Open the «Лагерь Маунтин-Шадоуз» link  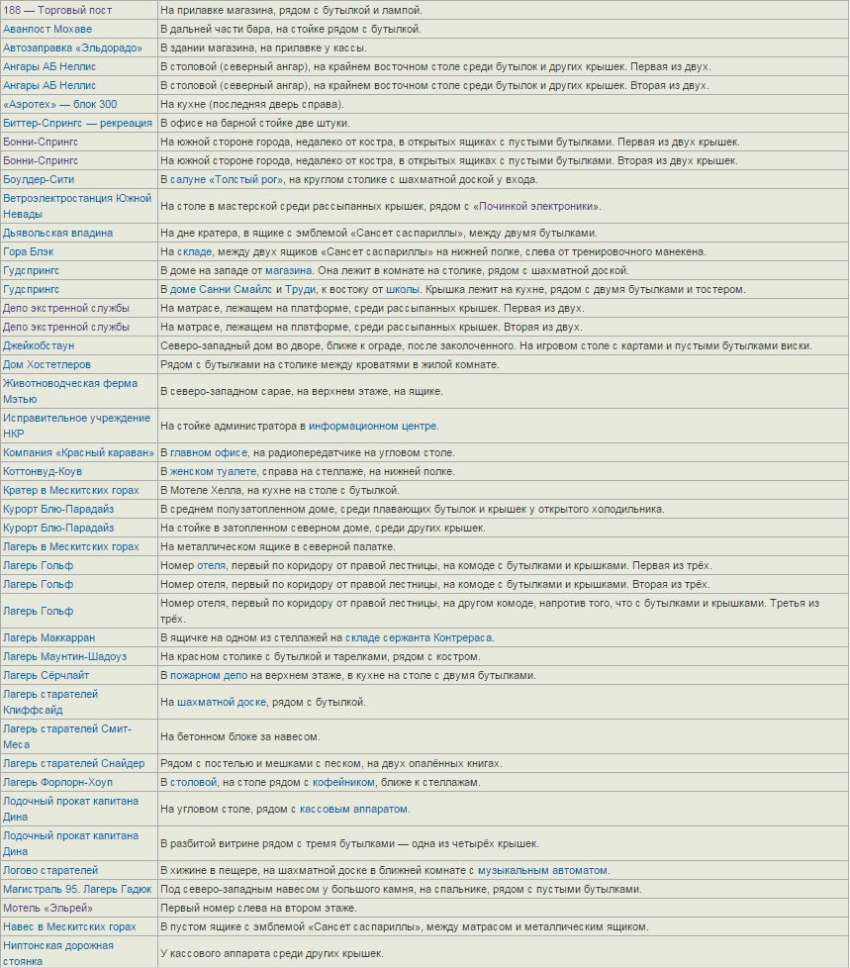65,657
